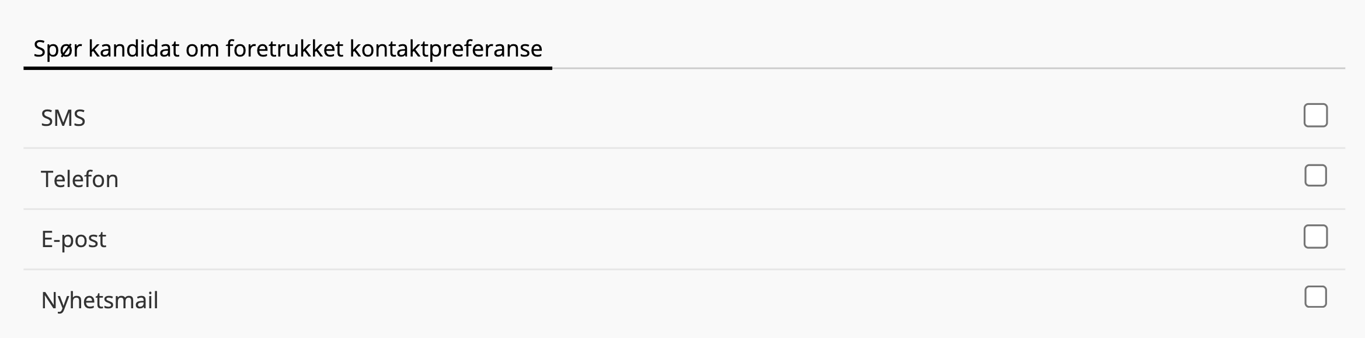Screen dimensions: 1365x338
Task: Tick the SMS checkbox
Action: tap(1315, 115)
